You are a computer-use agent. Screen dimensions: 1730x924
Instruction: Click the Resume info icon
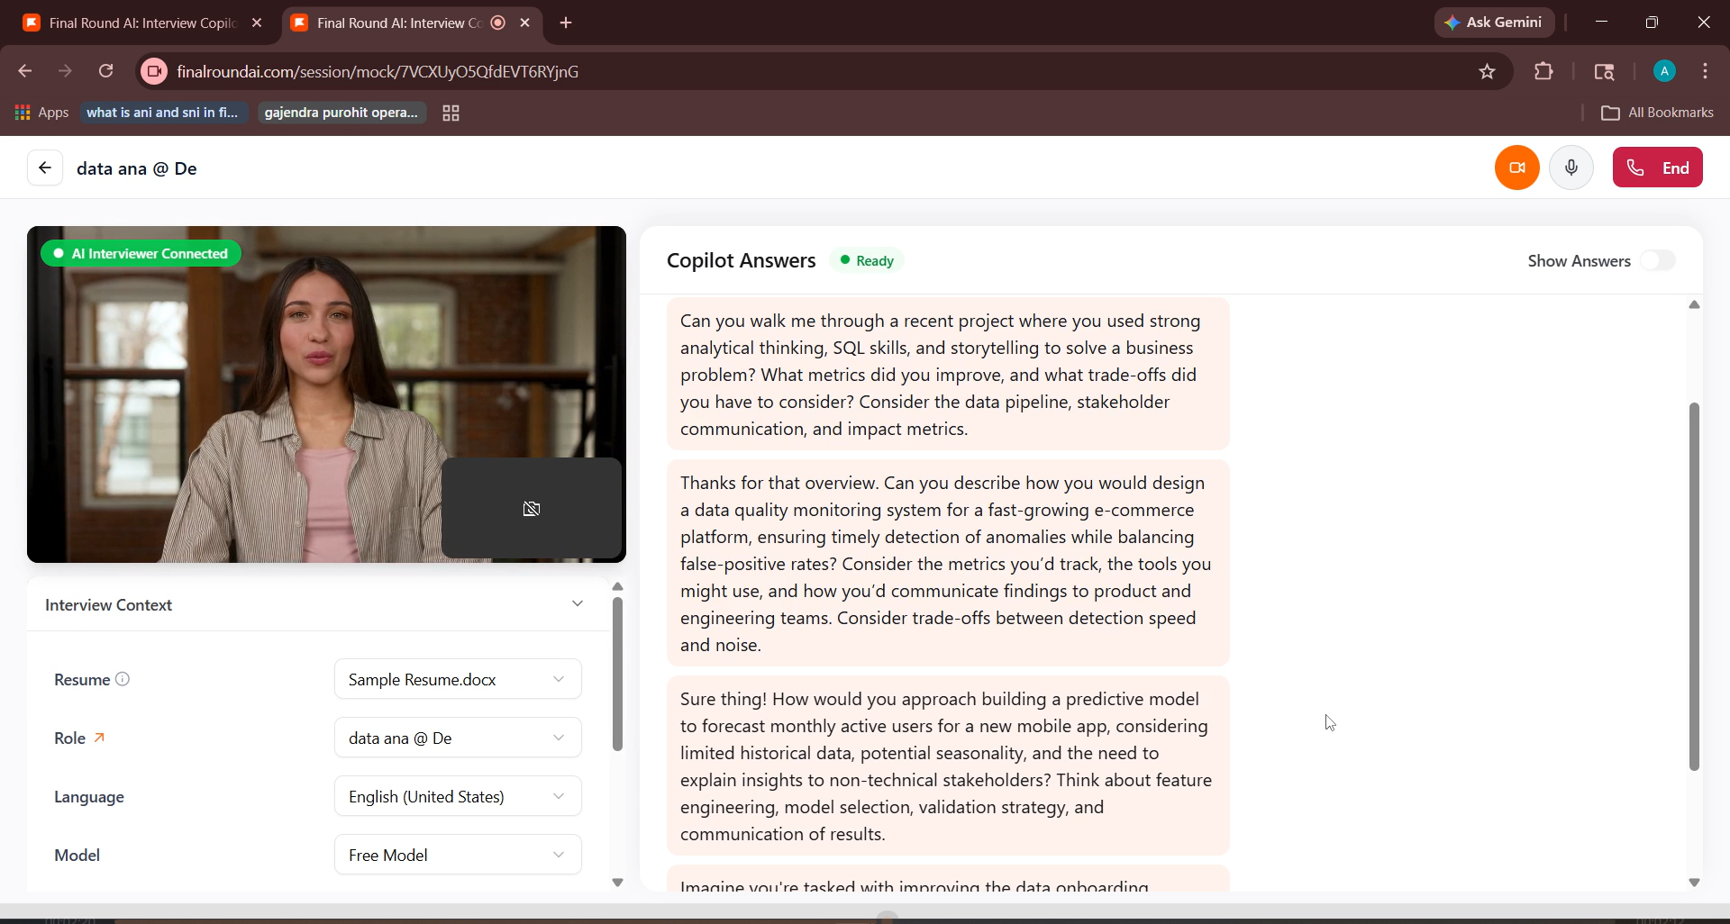pyautogui.click(x=123, y=679)
